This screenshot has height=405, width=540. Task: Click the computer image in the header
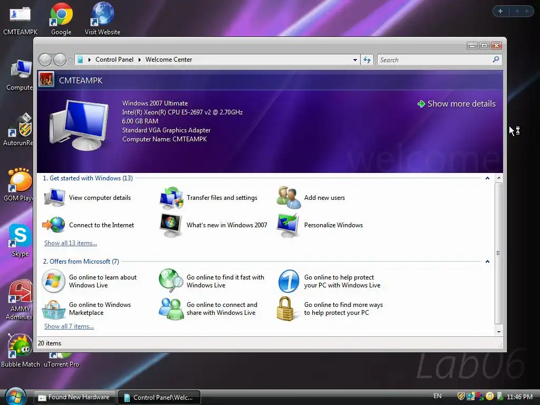pos(79,126)
